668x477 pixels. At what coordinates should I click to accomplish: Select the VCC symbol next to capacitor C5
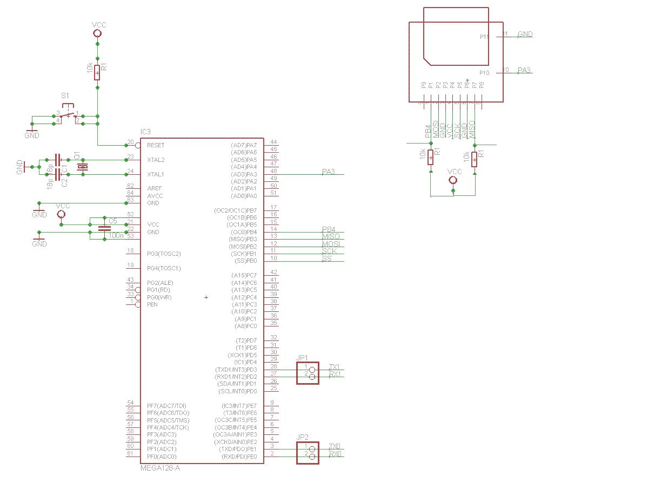(x=61, y=215)
